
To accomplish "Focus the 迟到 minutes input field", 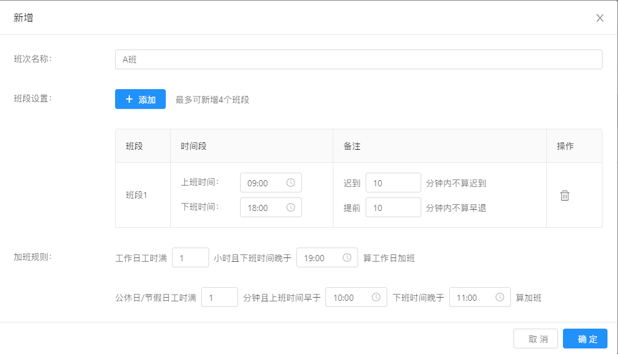I will tap(393, 183).
